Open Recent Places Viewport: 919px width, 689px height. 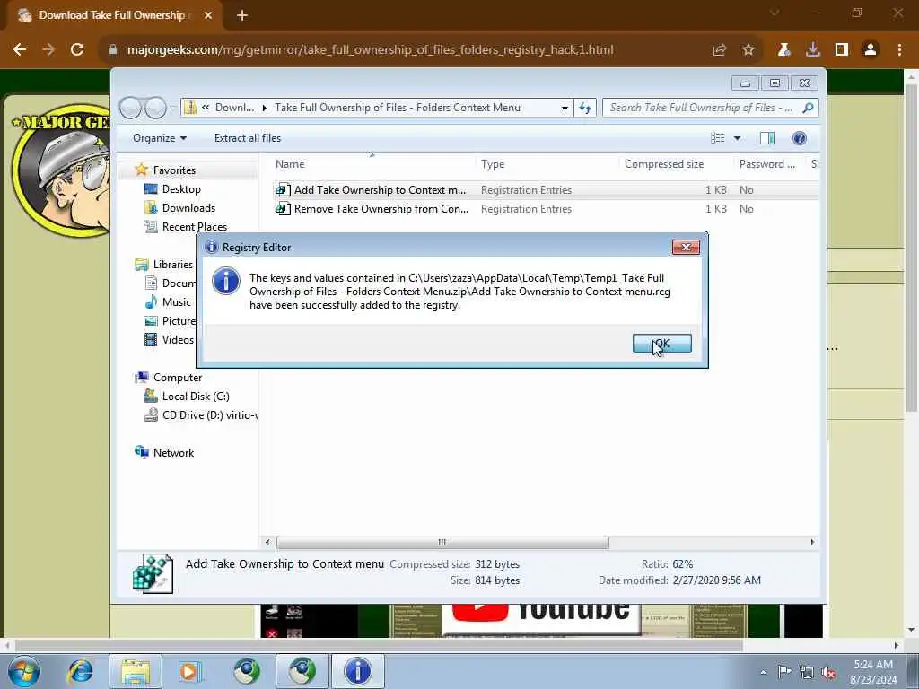click(194, 227)
